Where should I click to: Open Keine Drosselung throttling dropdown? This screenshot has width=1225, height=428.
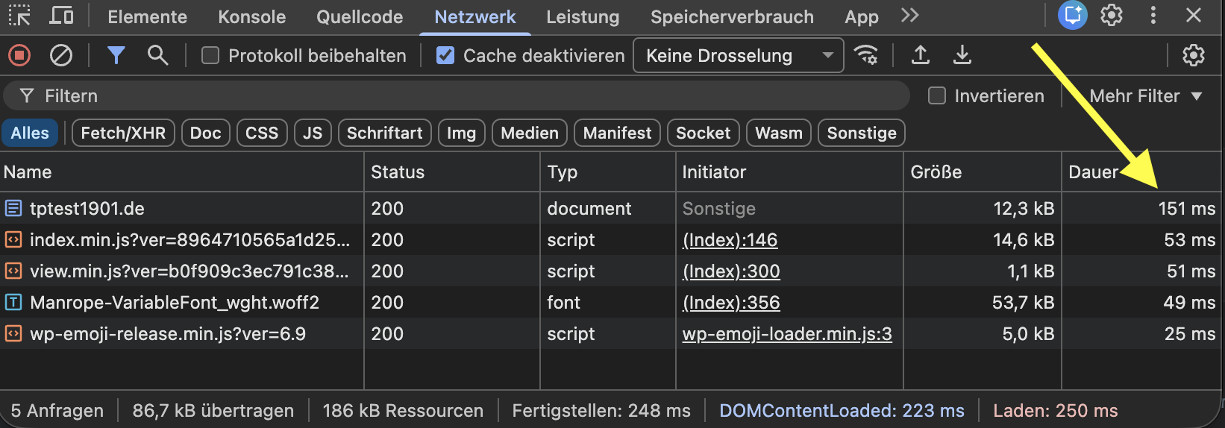[738, 55]
